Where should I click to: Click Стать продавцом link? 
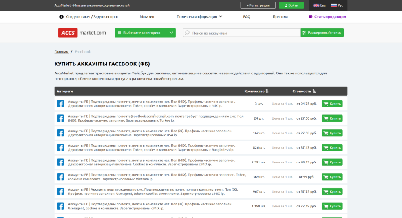(x=330, y=16)
